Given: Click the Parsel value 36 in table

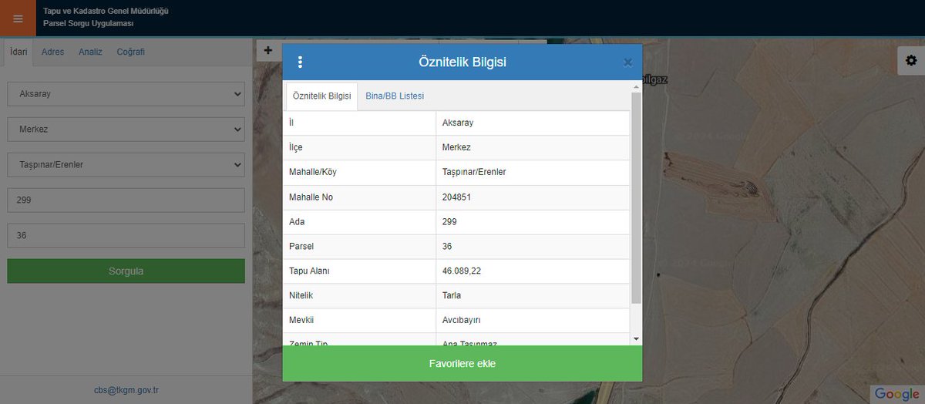Looking at the screenshot, I should tap(447, 247).
